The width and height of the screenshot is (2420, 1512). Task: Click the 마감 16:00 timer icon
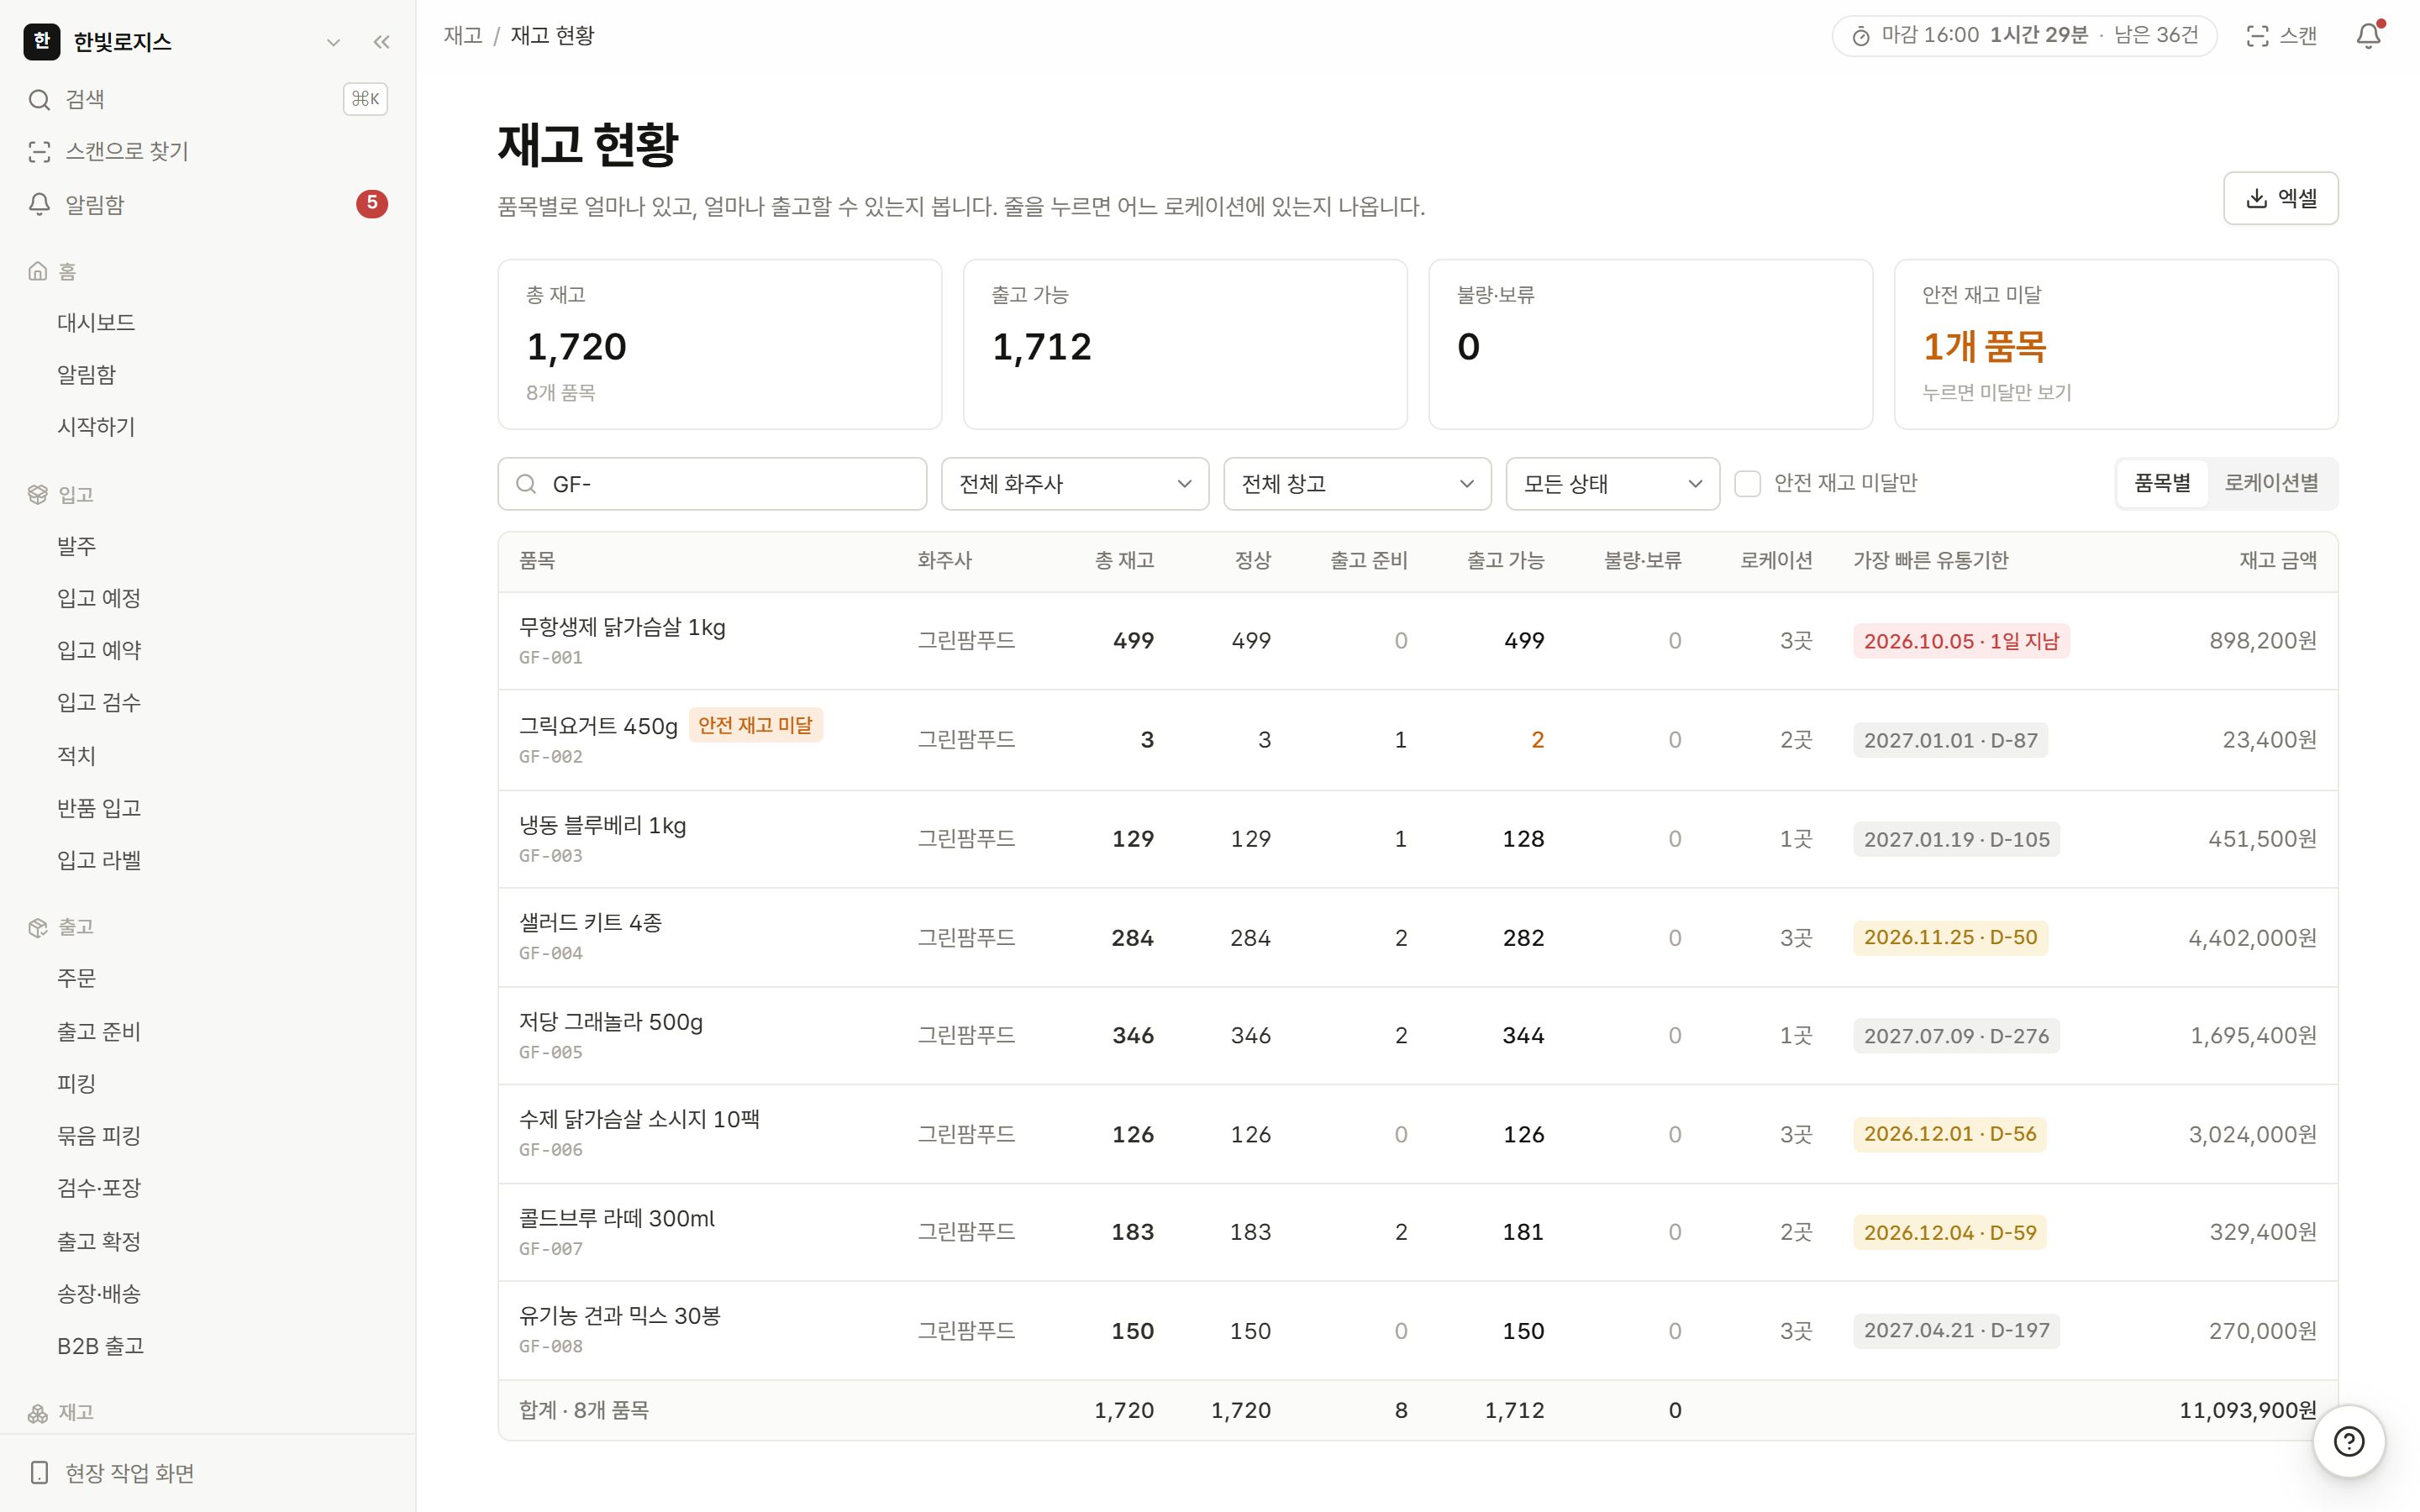pos(1860,37)
